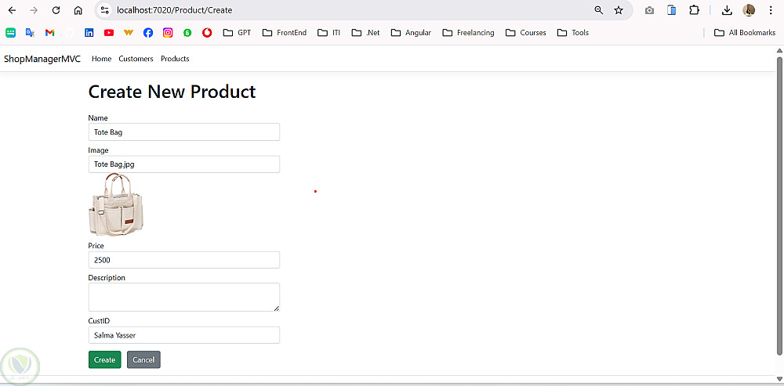Open the blue clipboard extension icon

pos(672,10)
